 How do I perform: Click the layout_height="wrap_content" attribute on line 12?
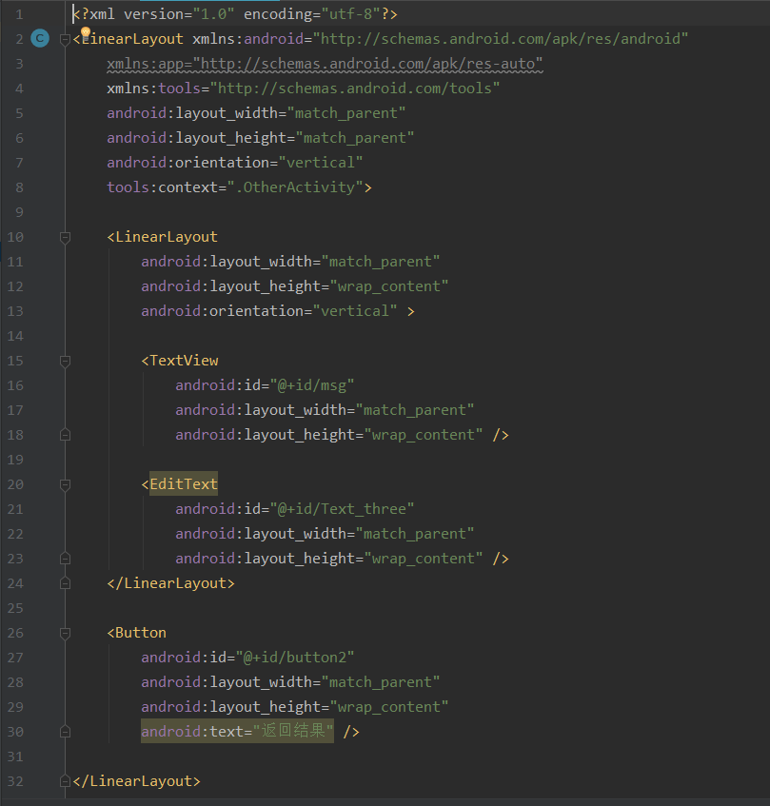pos(295,286)
